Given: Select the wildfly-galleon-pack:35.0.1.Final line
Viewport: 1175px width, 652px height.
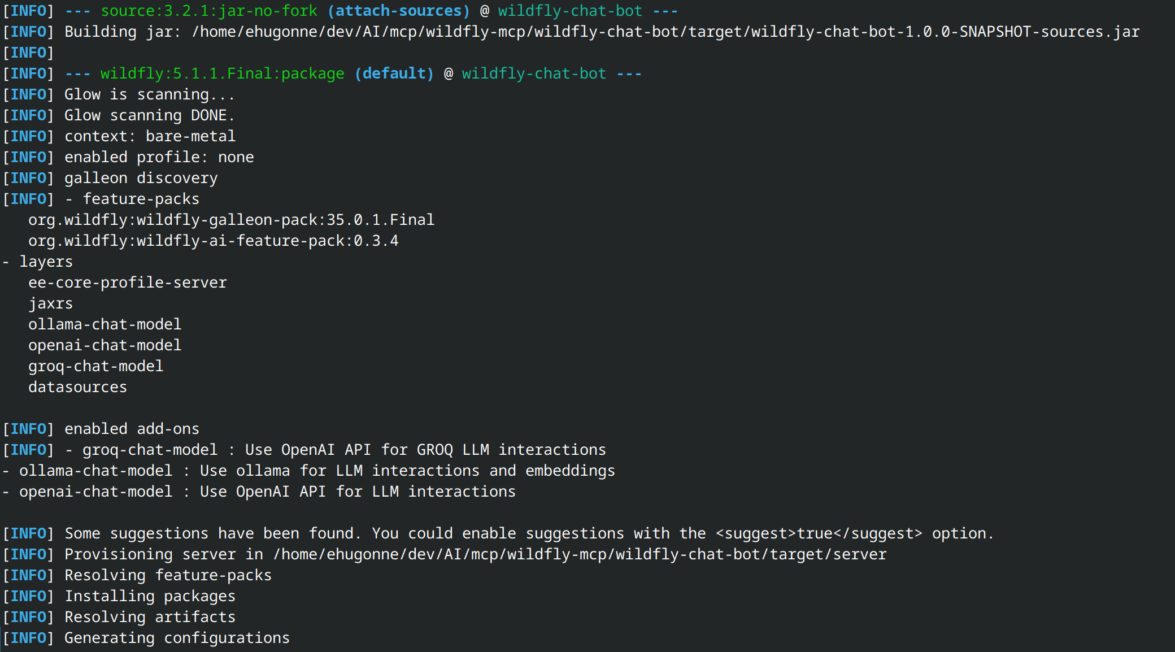Looking at the screenshot, I should click(x=232, y=220).
